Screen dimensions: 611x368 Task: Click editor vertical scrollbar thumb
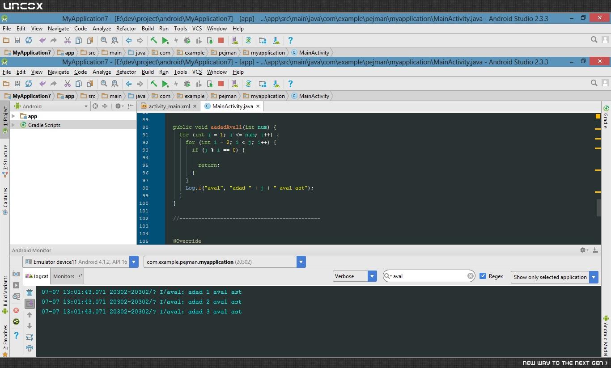click(598, 207)
